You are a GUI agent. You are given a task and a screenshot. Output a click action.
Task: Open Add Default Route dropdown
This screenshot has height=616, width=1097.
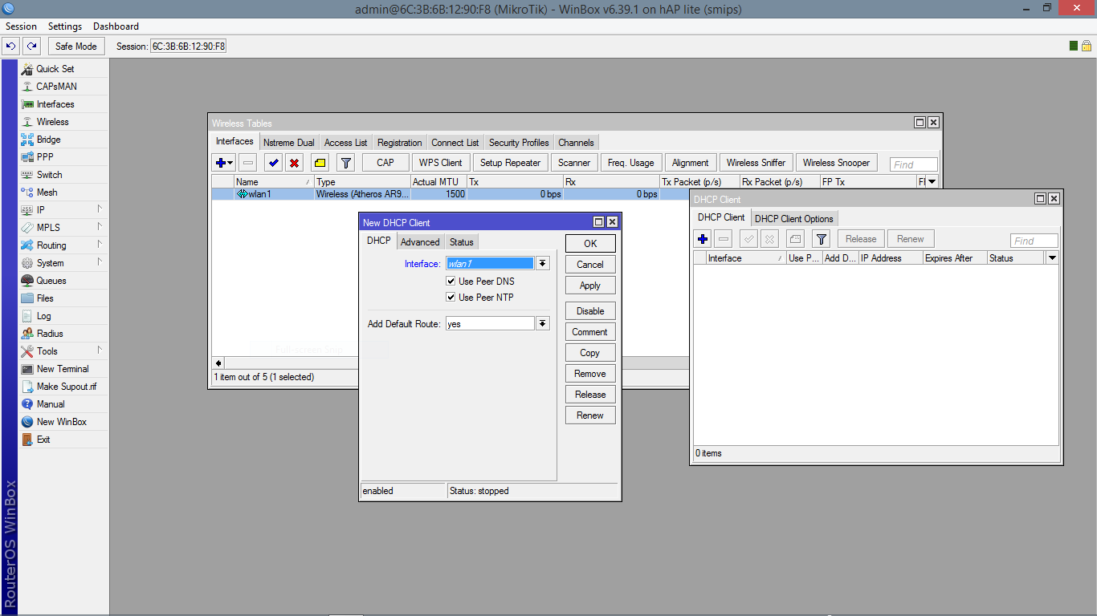[x=543, y=323]
